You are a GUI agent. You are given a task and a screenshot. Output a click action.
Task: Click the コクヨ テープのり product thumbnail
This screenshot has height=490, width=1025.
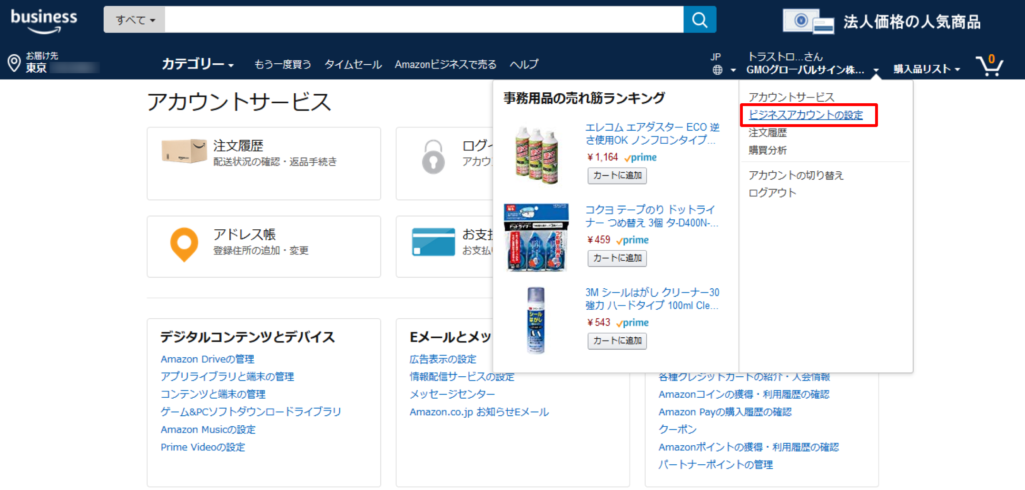tap(536, 237)
